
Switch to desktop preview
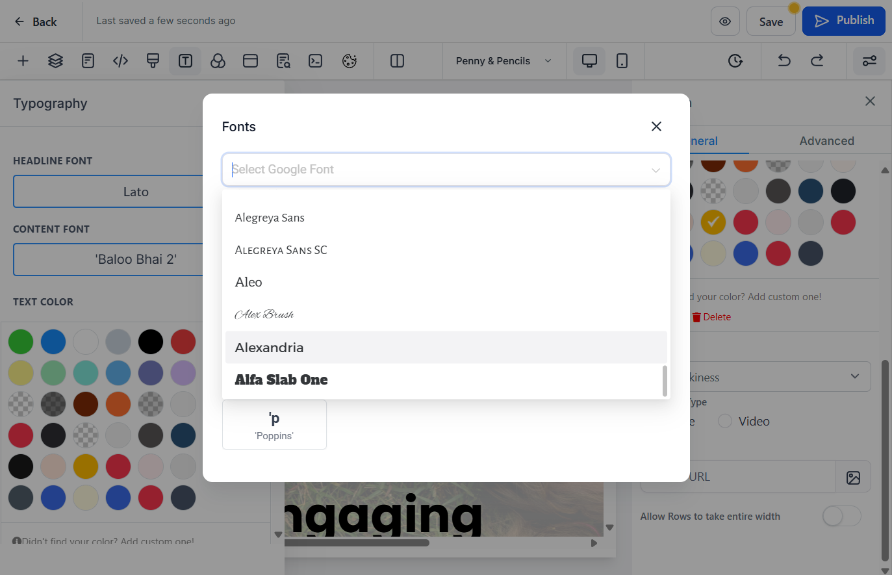(589, 61)
